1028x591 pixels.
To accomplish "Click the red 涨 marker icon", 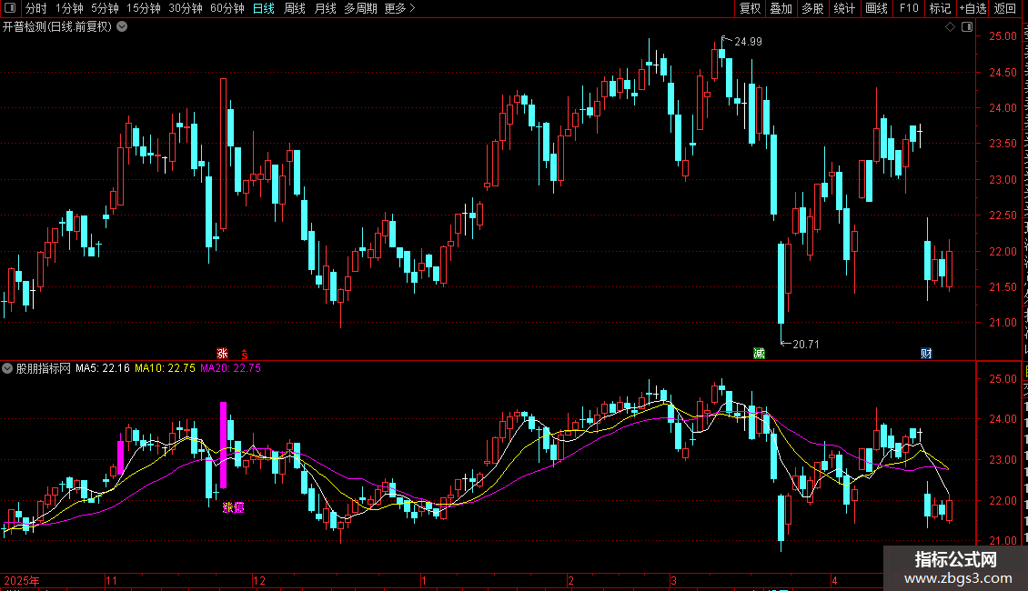I will coord(222,353).
